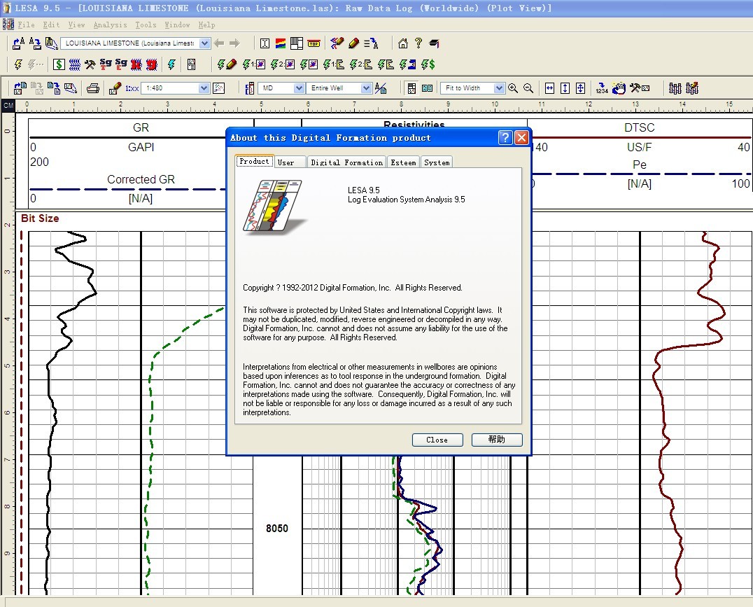
Task: Click the green dollar sign economics icon
Action: point(59,64)
